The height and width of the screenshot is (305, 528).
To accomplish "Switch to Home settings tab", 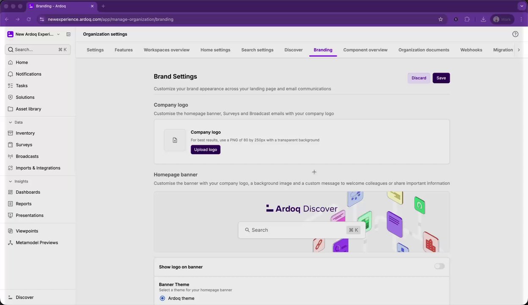I will (x=215, y=50).
